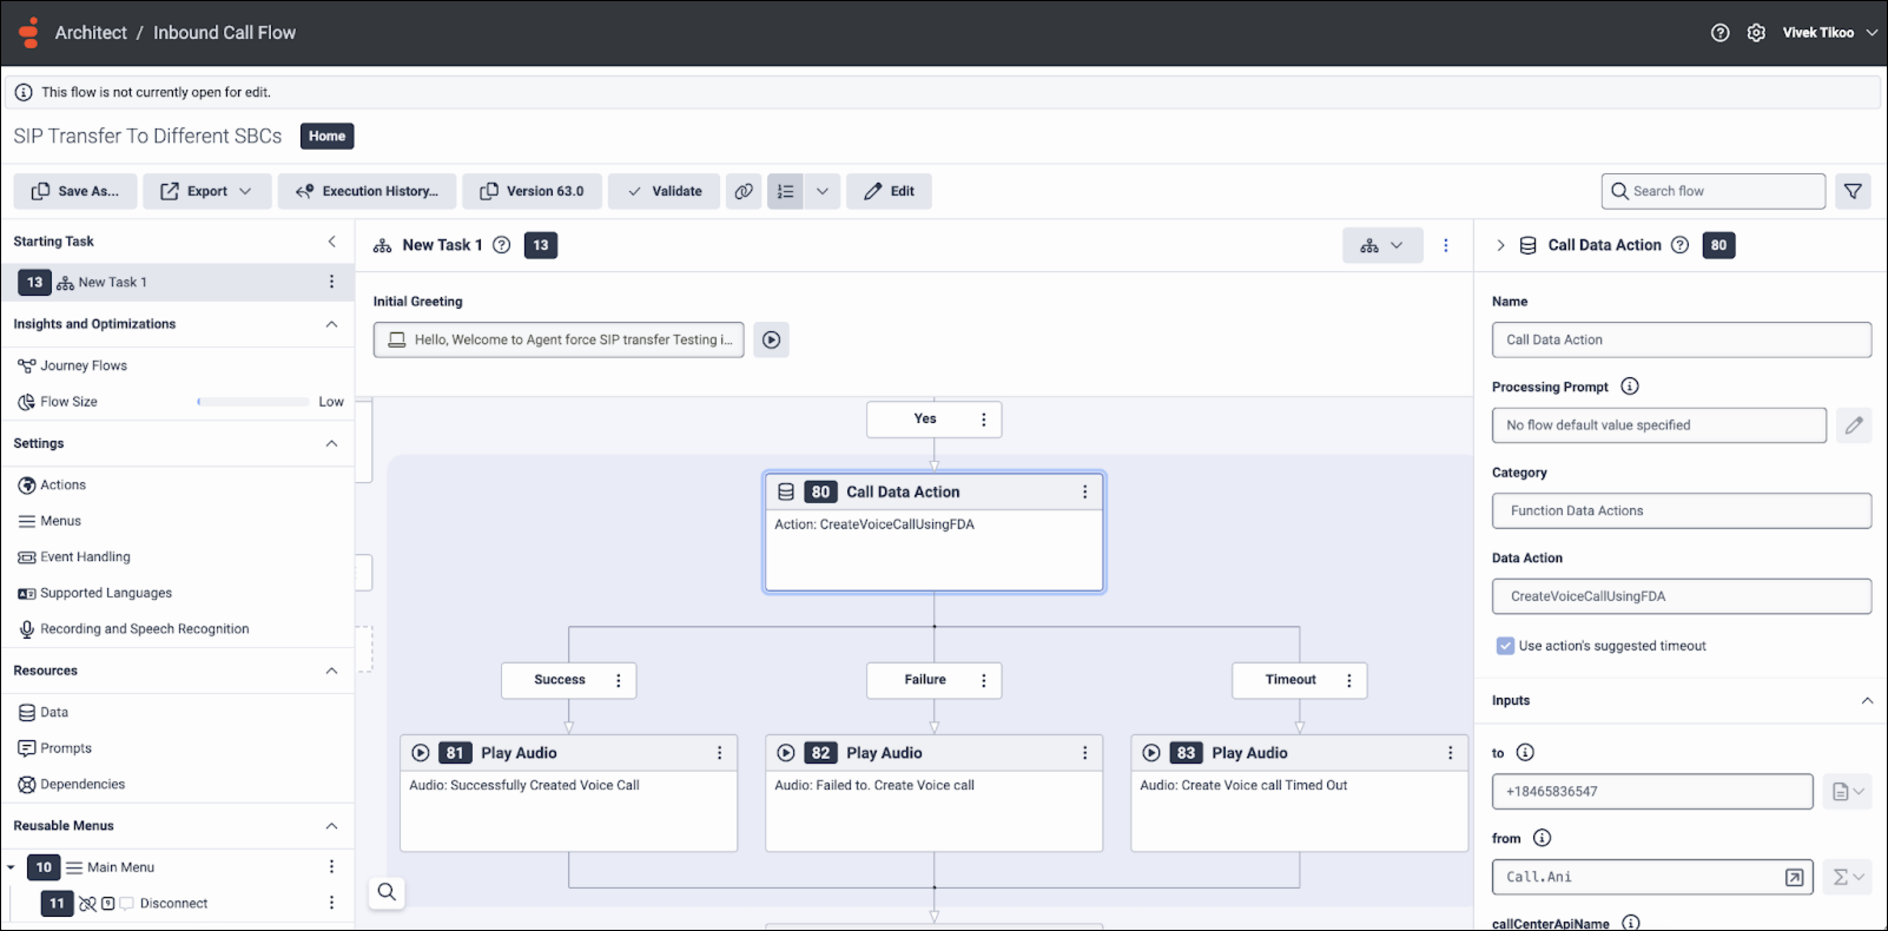
Task: Open dropdown arrow next to list view
Action: click(x=821, y=192)
